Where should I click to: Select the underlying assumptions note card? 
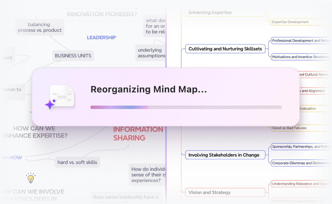[151, 53]
